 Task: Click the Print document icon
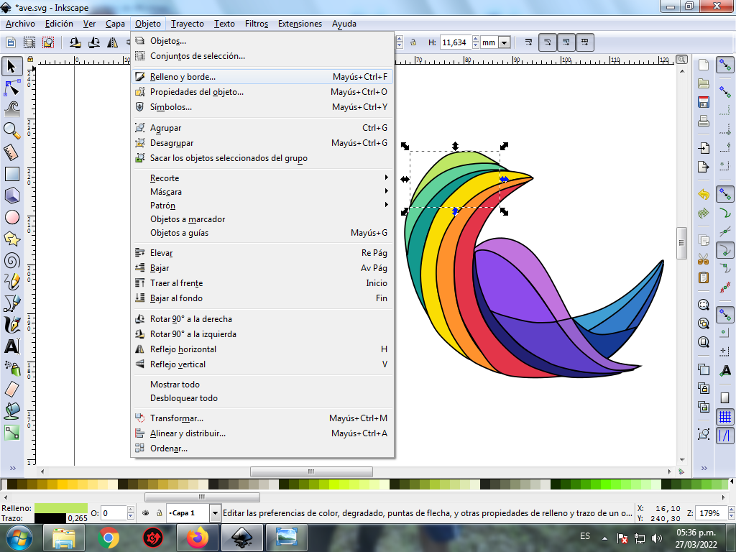(x=704, y=120)
